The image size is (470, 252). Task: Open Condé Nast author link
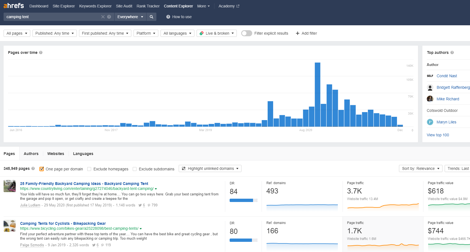click(447, 76)
